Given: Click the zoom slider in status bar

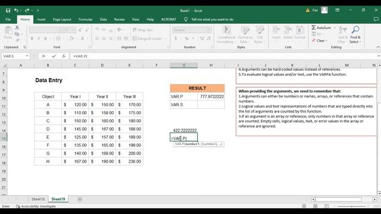Looking at the screenshot, I should pyautogui.click(x=352, y=206).
